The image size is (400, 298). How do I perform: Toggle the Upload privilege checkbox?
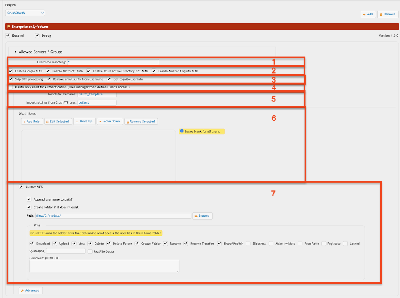point(55,243)
